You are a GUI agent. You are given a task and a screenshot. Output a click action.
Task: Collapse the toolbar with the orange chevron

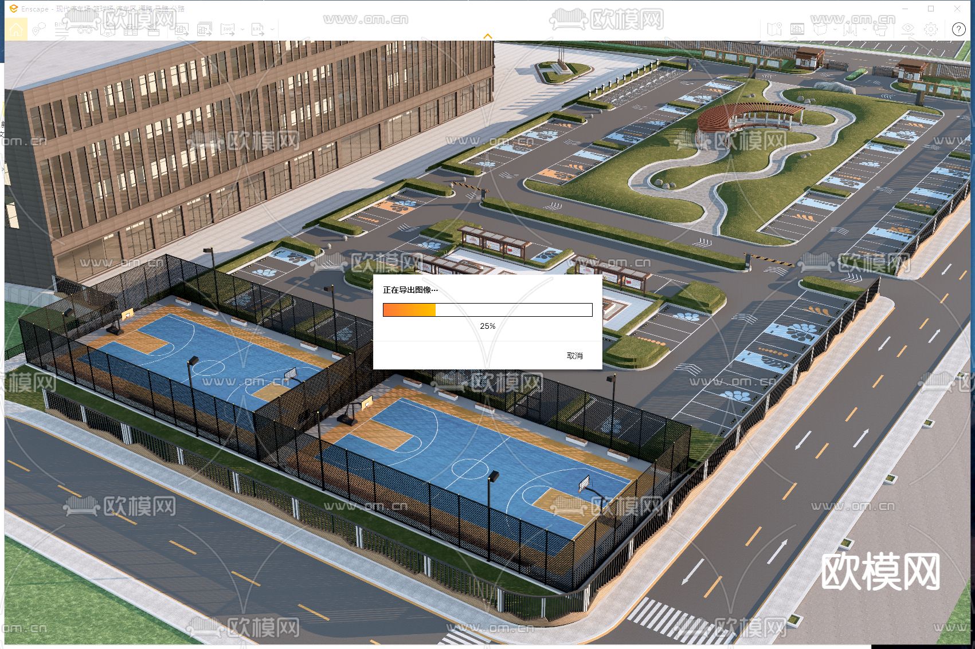(488, 36)
